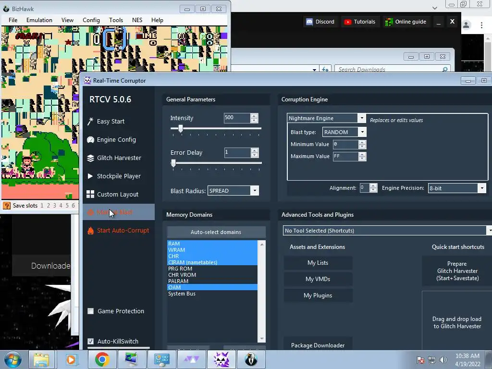The width and height of the screenshot is (492, 369).
Task: Open Google Chrome from taskbar
Action: (x=102, y=359)
